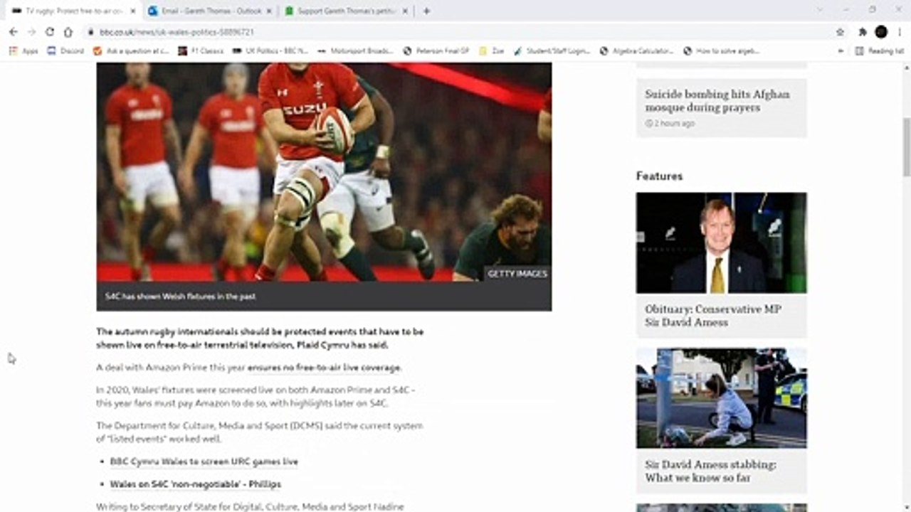The image size is (911, 512).
Task: Click the Wales rugby match photo
Action: [x=324, y=171]
